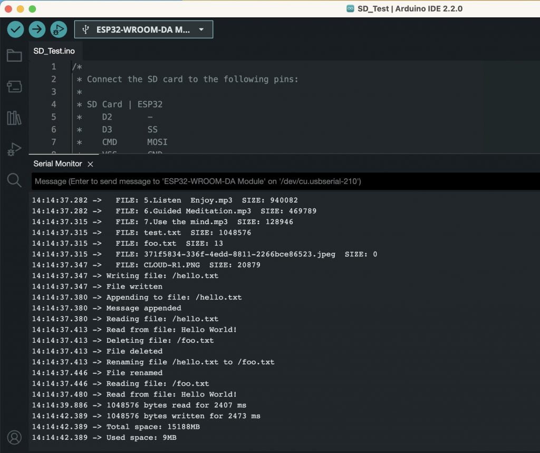Open the ESP32-WROOM-DA board selector dropdown
The image size is (540, 453).
coord(143,30)
